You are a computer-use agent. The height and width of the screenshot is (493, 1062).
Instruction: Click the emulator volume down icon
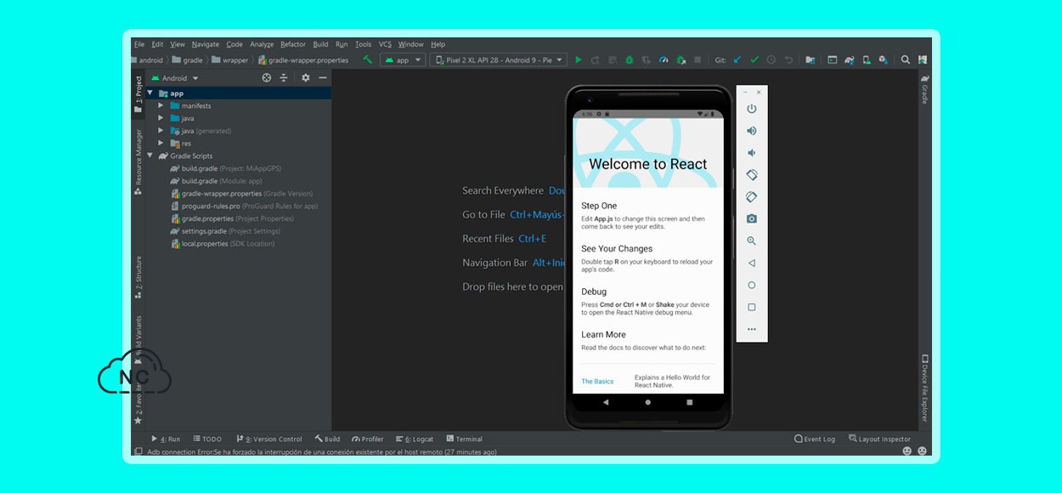[751, 153]
